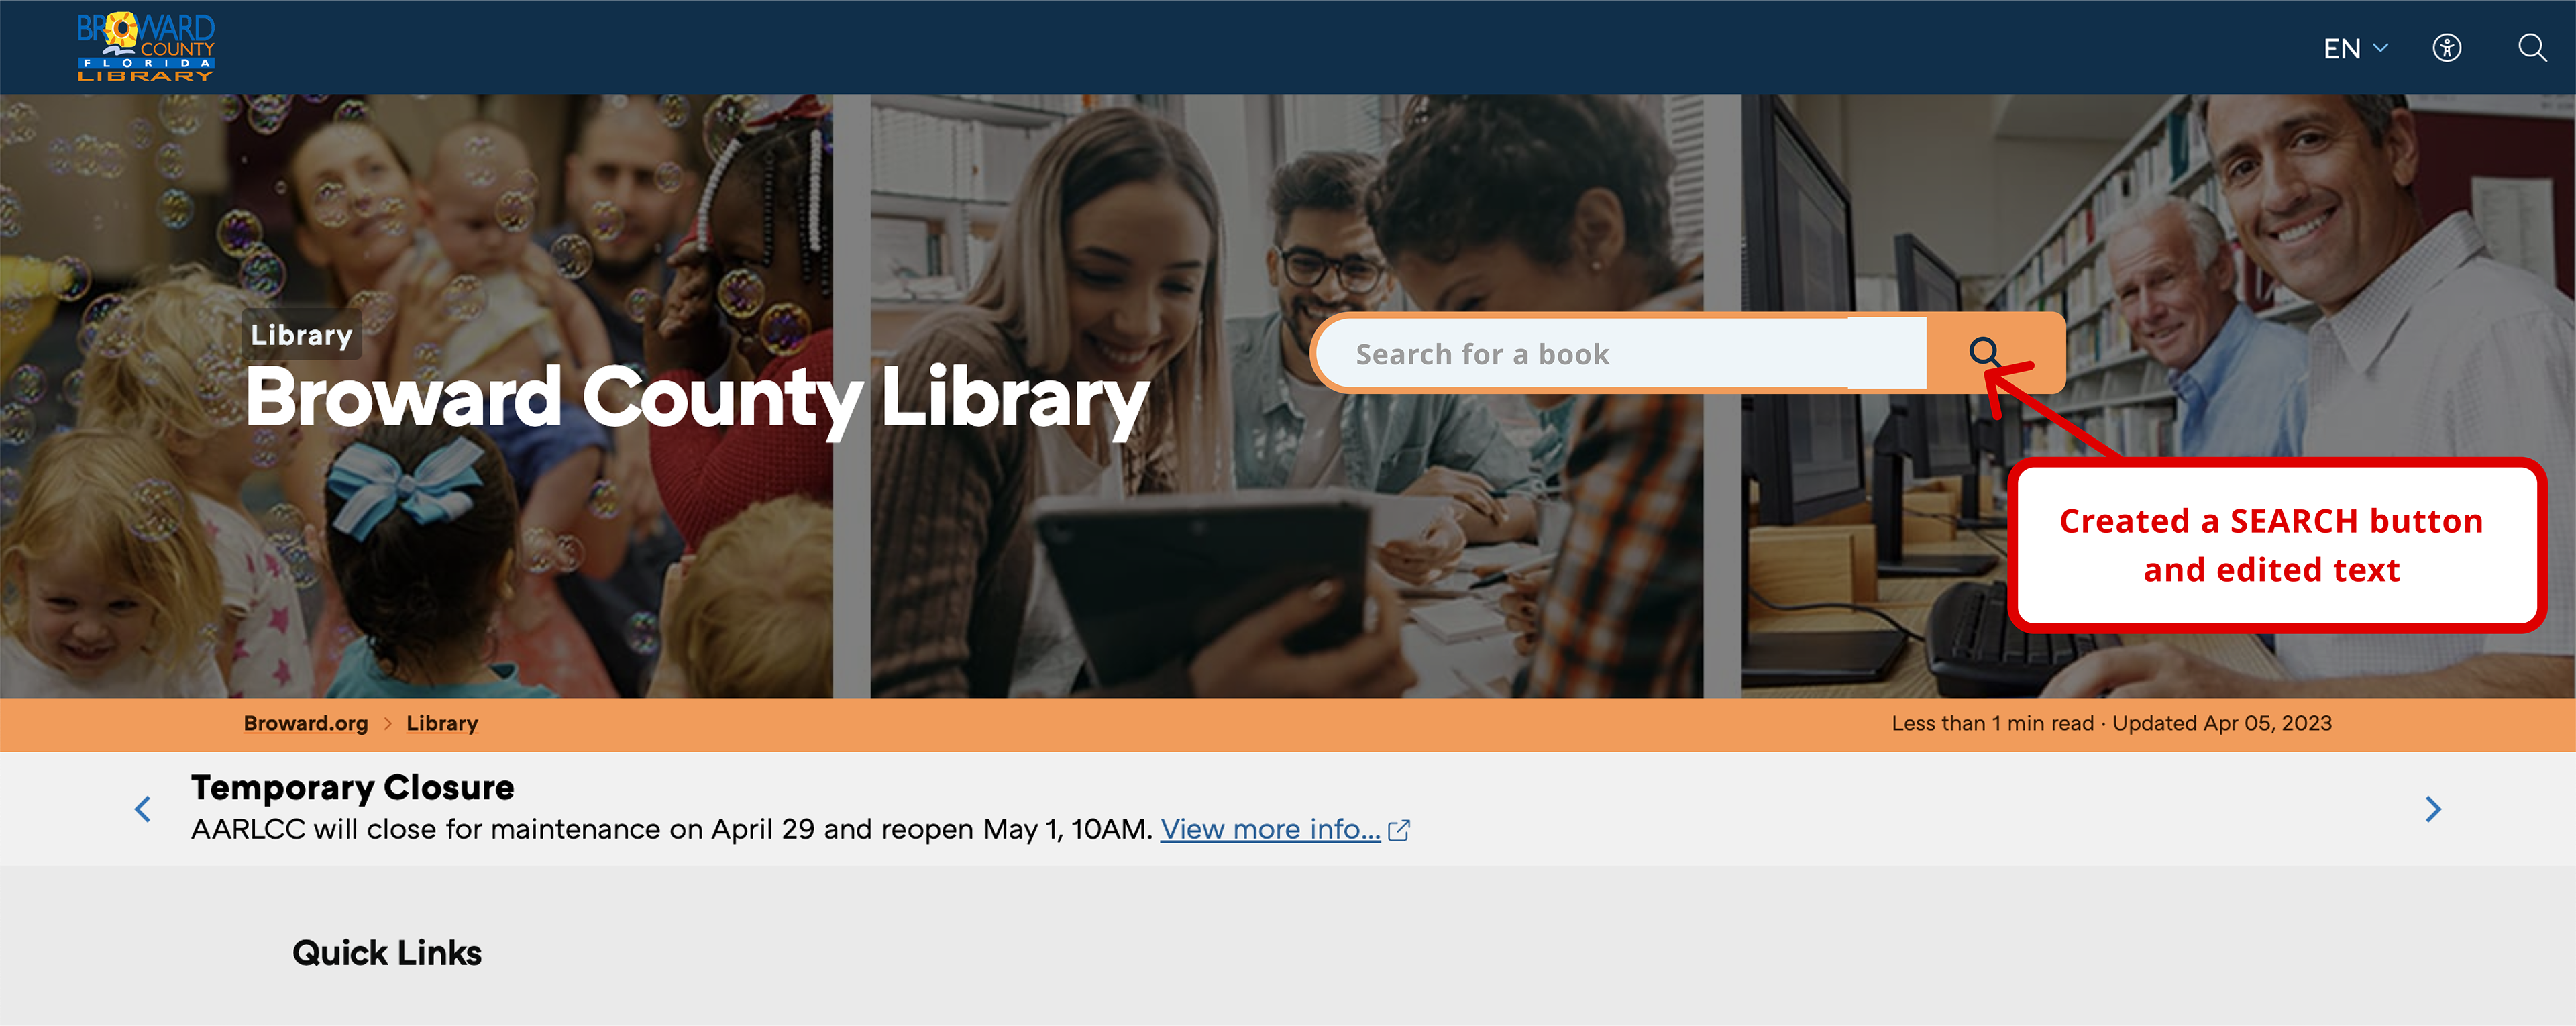Click the Temporary Closure alert heading

tap(353, 787)
